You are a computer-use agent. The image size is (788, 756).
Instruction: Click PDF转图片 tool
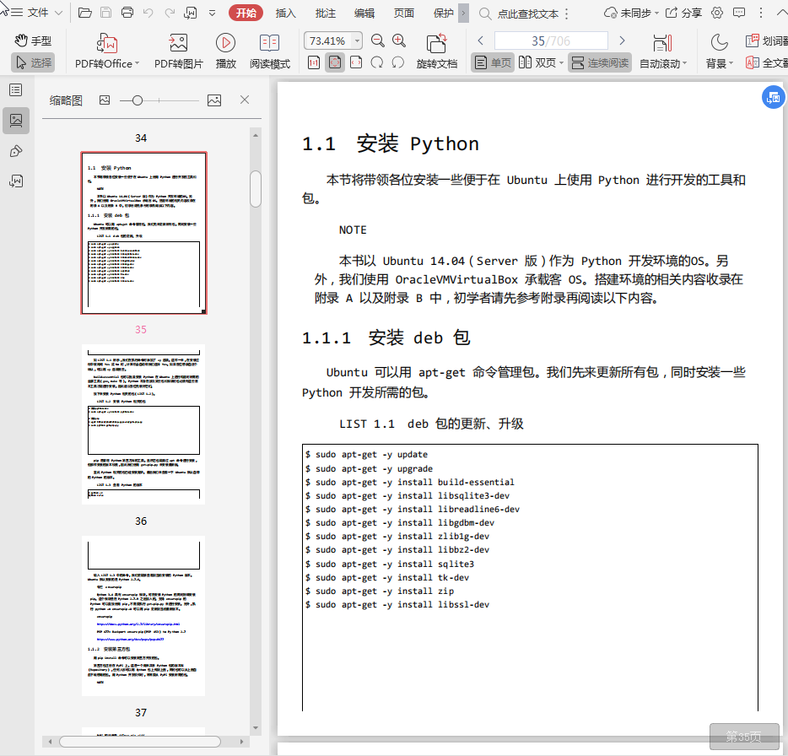coord(178,51)
